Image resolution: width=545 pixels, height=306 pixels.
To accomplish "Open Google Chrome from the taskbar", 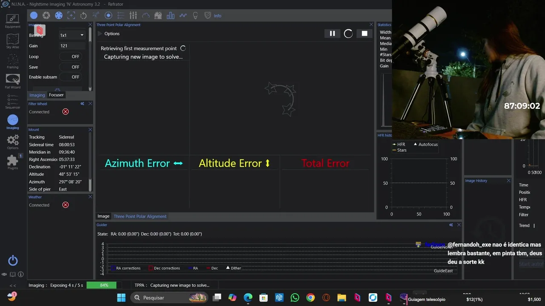I will pyautogui.click(x=310, y=297).
